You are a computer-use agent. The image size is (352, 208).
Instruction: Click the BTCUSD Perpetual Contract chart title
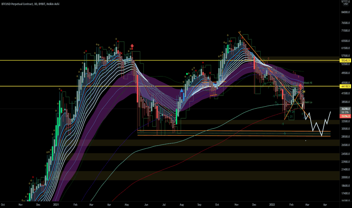click(30, 4)
